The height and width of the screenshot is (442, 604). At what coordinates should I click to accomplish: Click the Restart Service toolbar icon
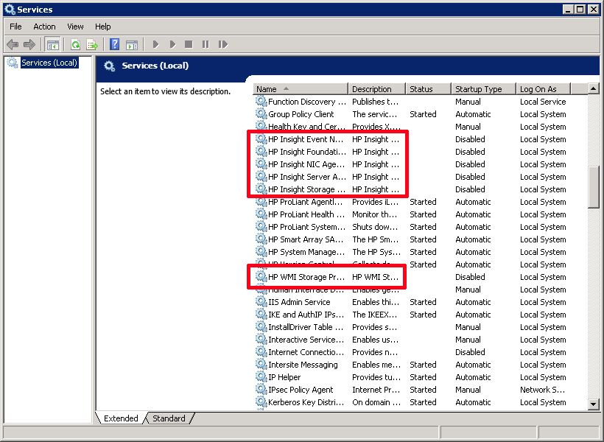tap(223, 44)
